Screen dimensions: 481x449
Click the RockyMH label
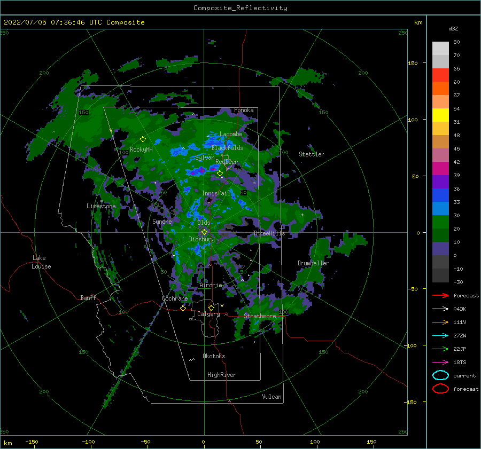[141, 149]
